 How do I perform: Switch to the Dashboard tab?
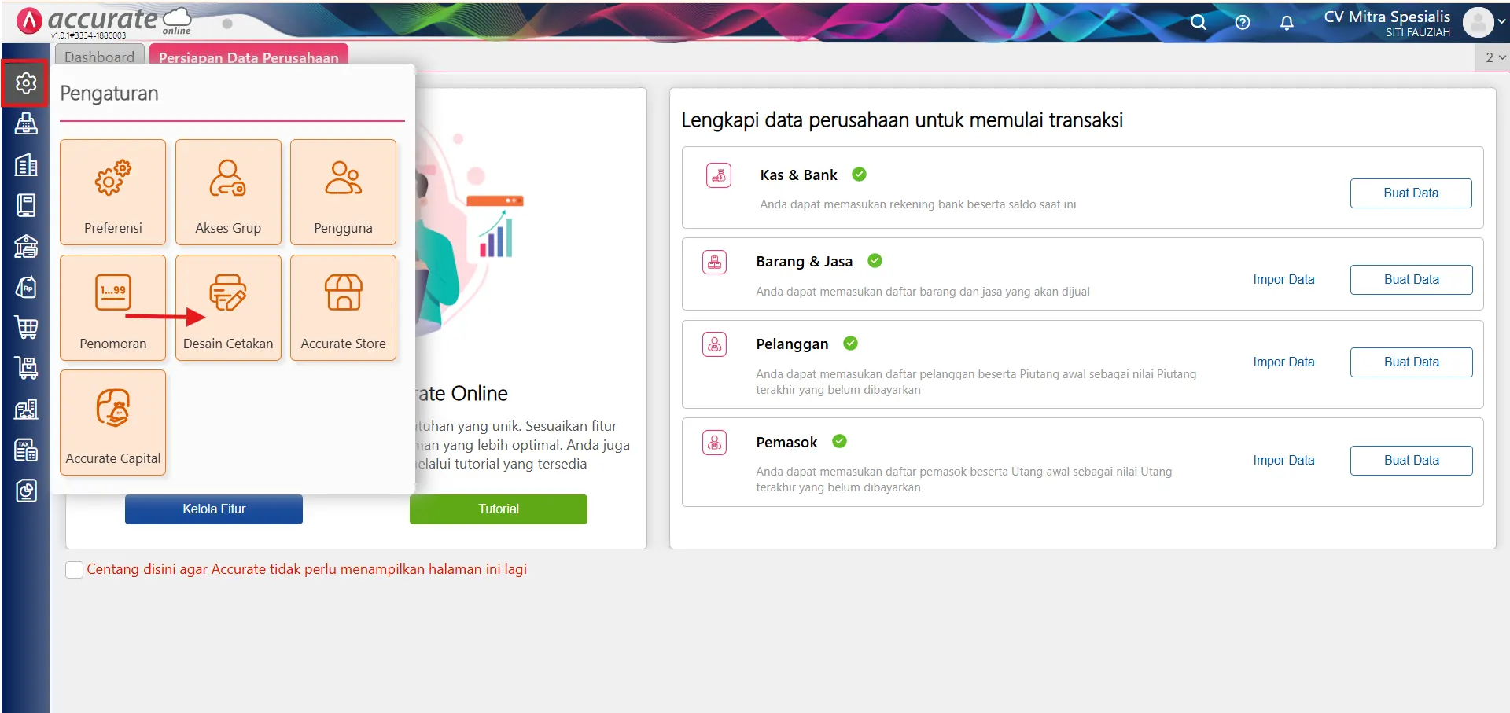(100, 57)
